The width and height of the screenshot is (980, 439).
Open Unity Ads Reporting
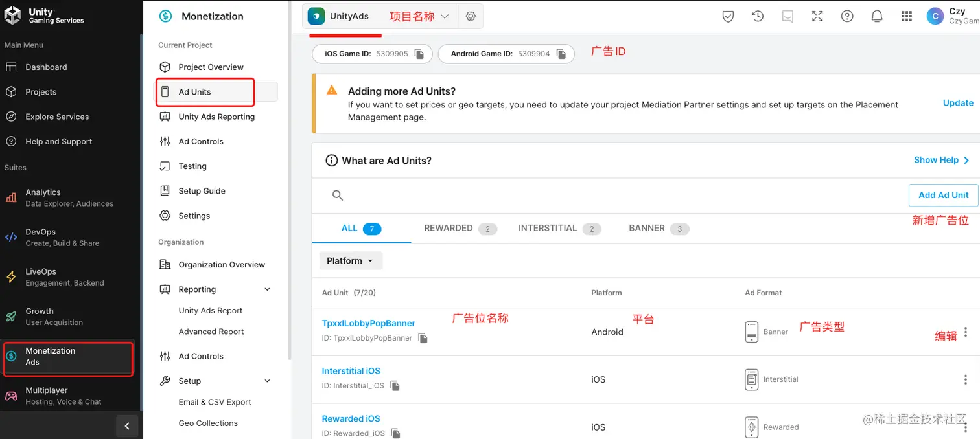216,117
